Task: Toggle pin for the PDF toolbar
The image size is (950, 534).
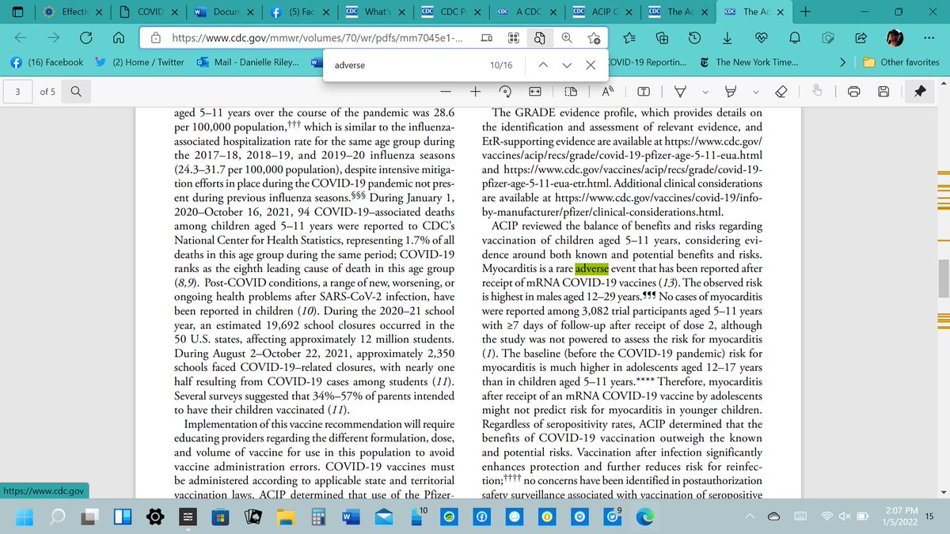Action: [919, 92]
